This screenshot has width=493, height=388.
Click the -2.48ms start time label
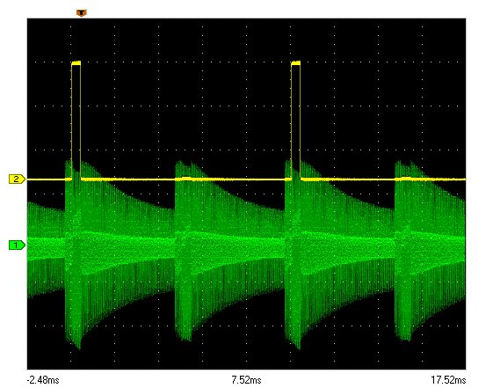tap(43, 380)
